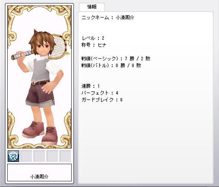Click the blue badge icon in first slot
Viewport: 219px width, 187px height.
13,156
